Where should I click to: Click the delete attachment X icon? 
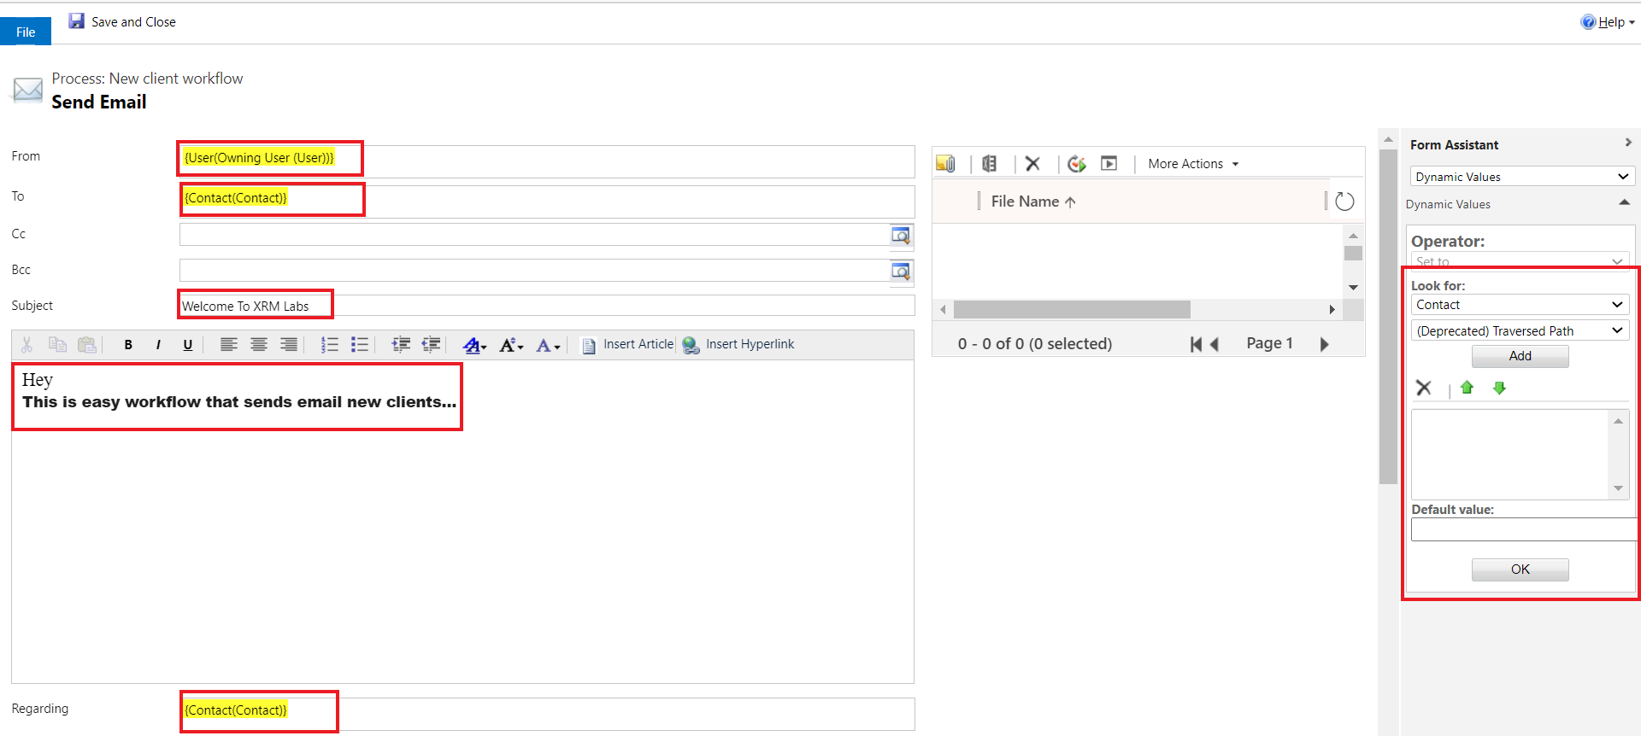coord(1032,164)
